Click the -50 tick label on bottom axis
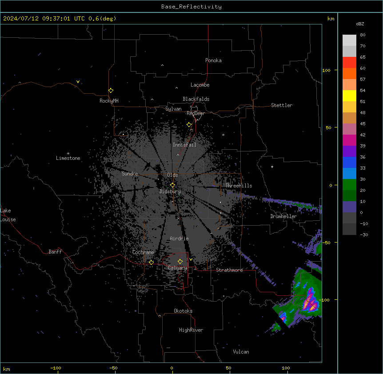 click(x=113, y=368)
